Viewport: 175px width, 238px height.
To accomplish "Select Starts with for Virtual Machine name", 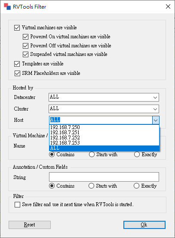I will coord(92,155).
